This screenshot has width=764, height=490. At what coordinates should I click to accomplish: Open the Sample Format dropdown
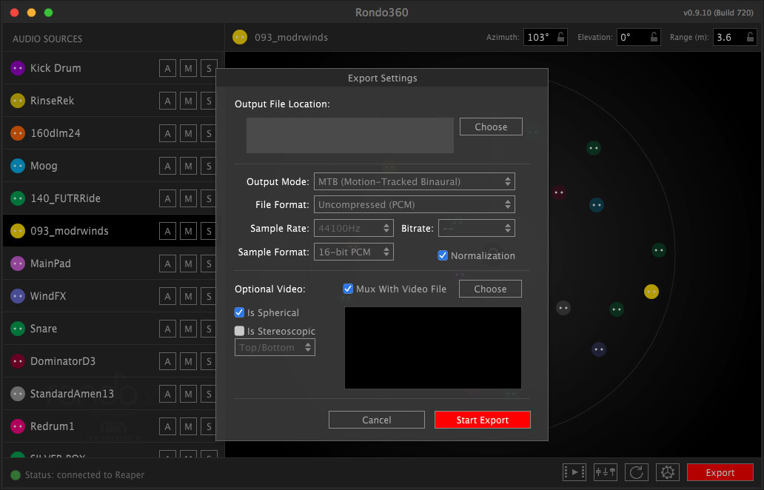click(353, 252)
